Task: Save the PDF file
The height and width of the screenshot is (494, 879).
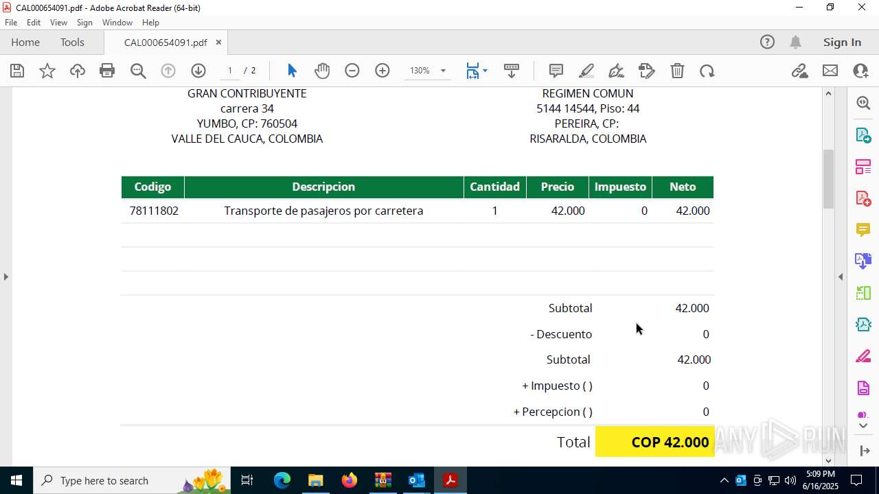Action: pos(17,71)
